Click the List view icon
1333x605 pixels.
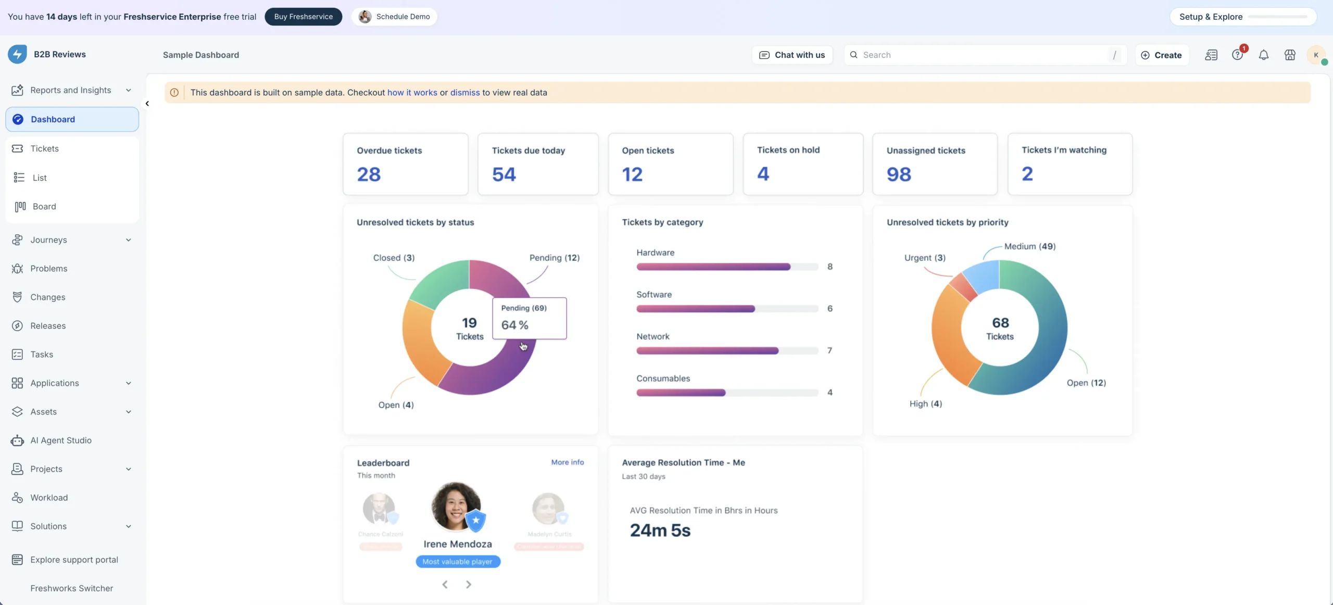click(x=19, y=178)
